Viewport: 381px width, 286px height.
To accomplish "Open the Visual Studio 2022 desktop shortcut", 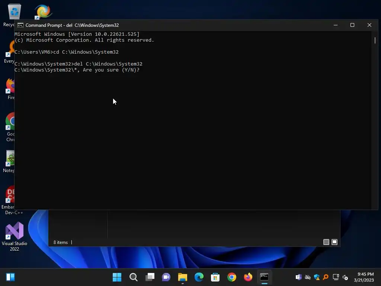I will (15, 236).
